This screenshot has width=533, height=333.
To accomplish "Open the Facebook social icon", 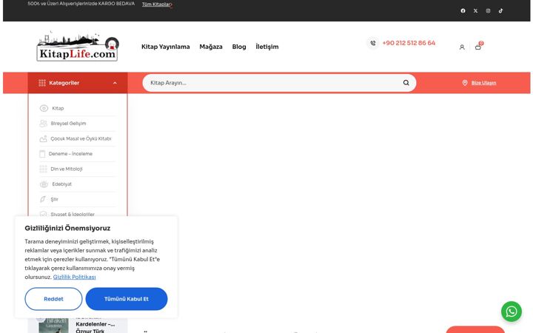I will pyautogui.click(x=463, y=11).
